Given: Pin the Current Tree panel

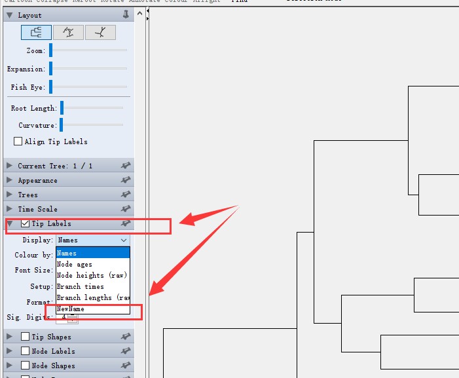Looking at the screenshot, I should point(126,166).
